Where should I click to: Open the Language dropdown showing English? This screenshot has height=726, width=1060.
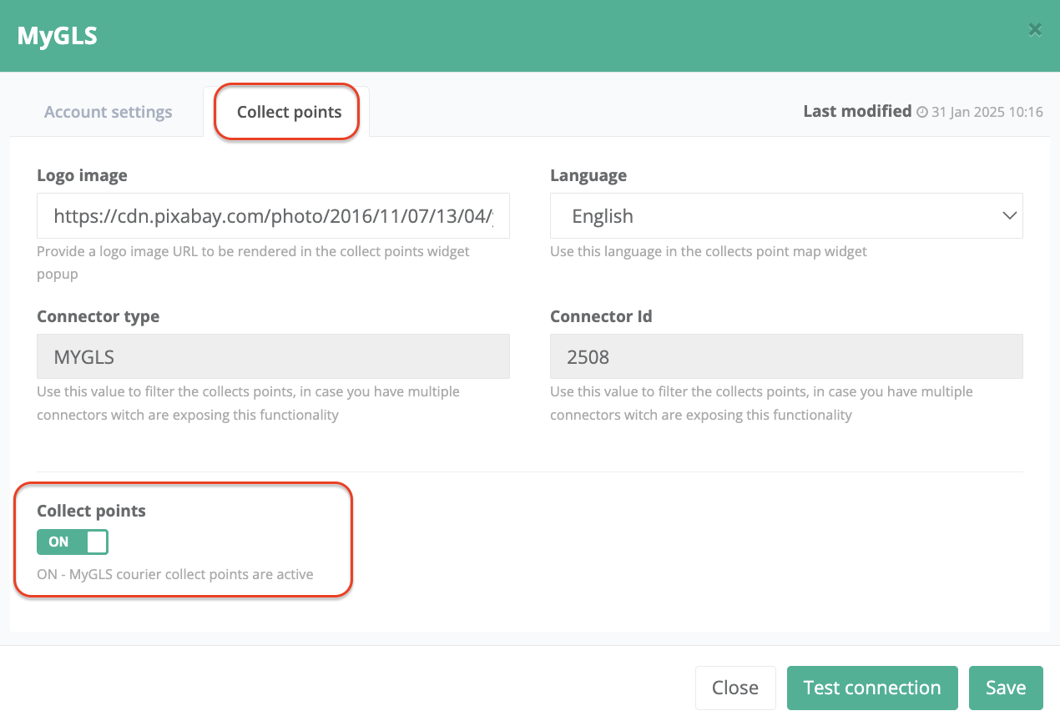click(x=786, y=216)
